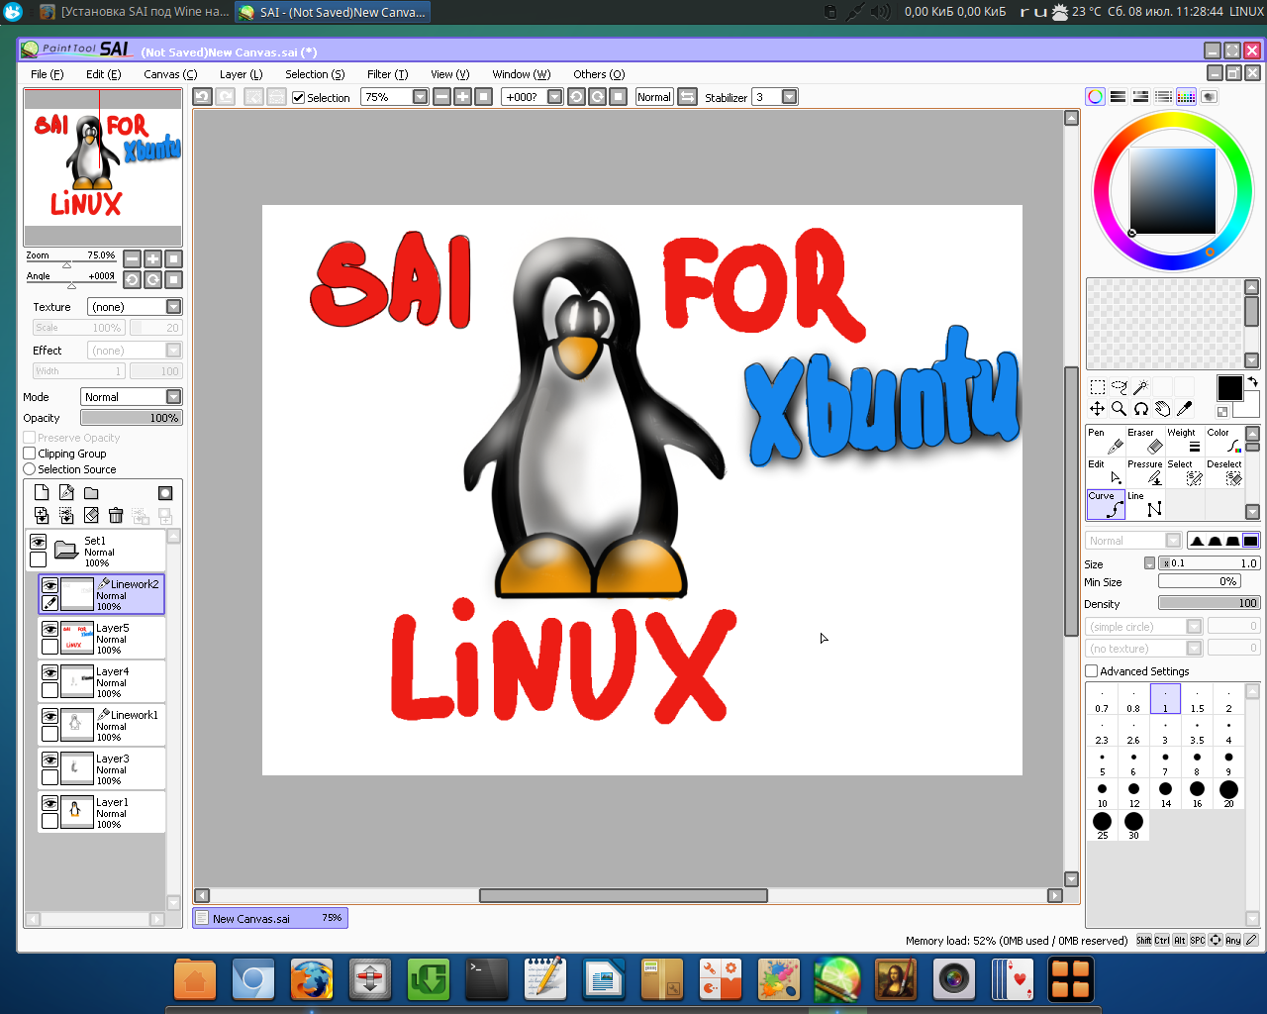Activate the hand pan tool

coord(1162,409)
